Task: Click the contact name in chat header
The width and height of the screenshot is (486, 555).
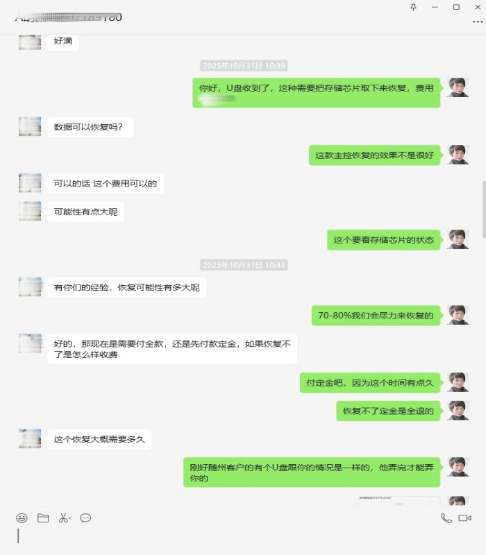Action: pos(68,17)
